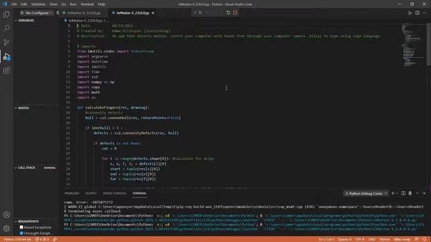The height and width of the screenshot is (242, 431).
Task: Click Ln, Col cursor position in status bar
Action: click(326, 239)
